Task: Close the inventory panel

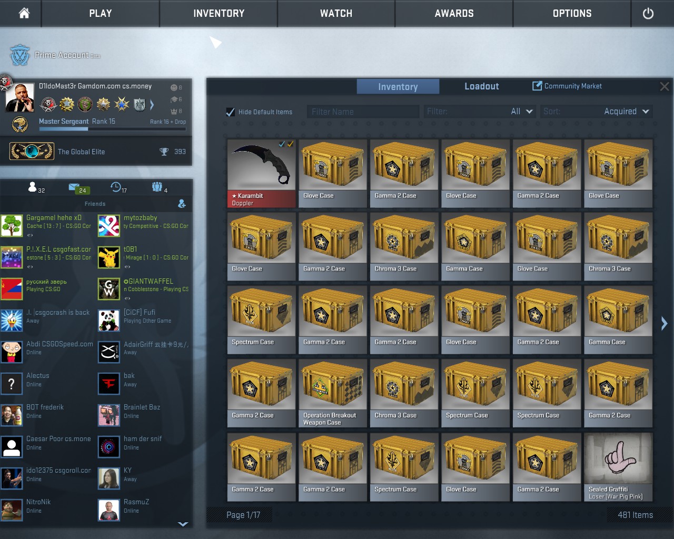Action: click(665, 86)
